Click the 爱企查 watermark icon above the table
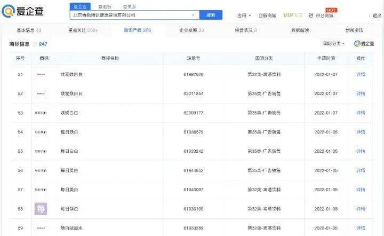 tap(357, 43)
